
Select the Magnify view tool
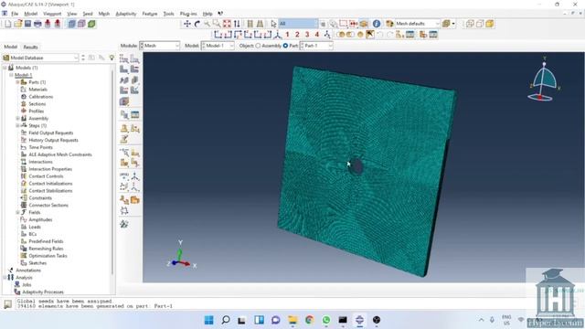207,24
